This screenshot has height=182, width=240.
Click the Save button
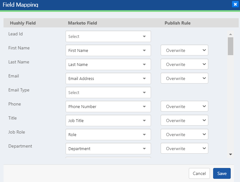pyautogui.click(x=222, y=173)
